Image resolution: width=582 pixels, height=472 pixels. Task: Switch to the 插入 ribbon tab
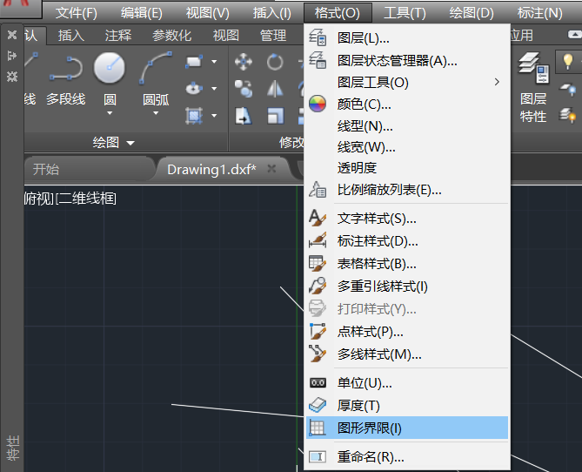pos(70,36)
